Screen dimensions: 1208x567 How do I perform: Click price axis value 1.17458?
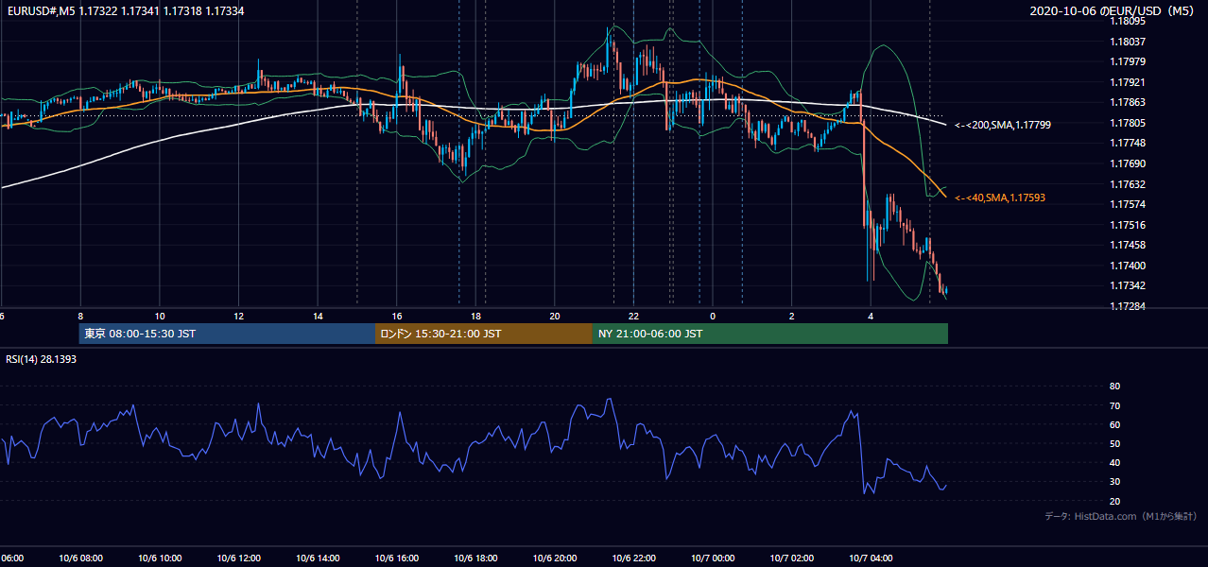click(1127, 245)
